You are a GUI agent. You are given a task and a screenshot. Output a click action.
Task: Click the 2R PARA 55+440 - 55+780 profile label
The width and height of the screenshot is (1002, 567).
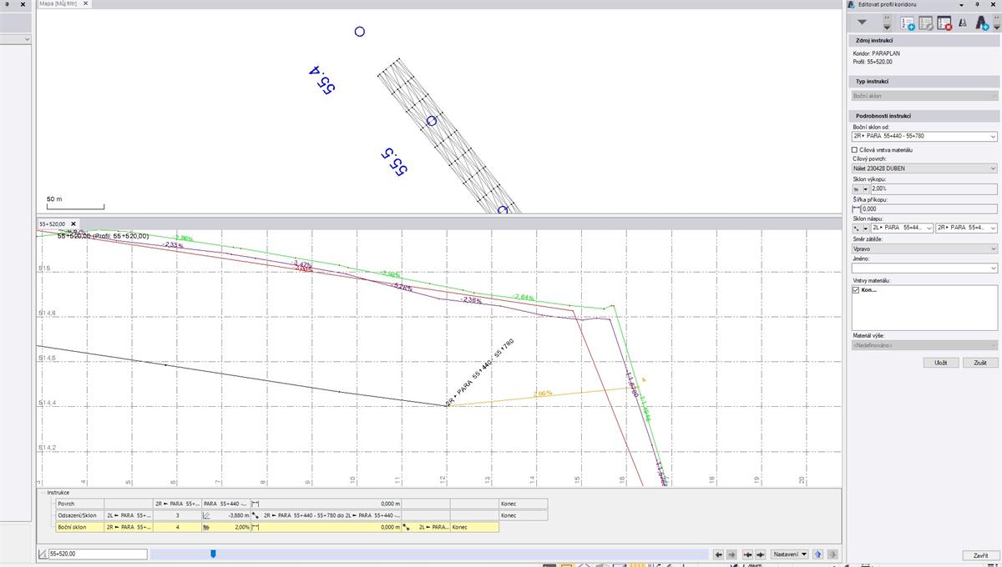479,372
